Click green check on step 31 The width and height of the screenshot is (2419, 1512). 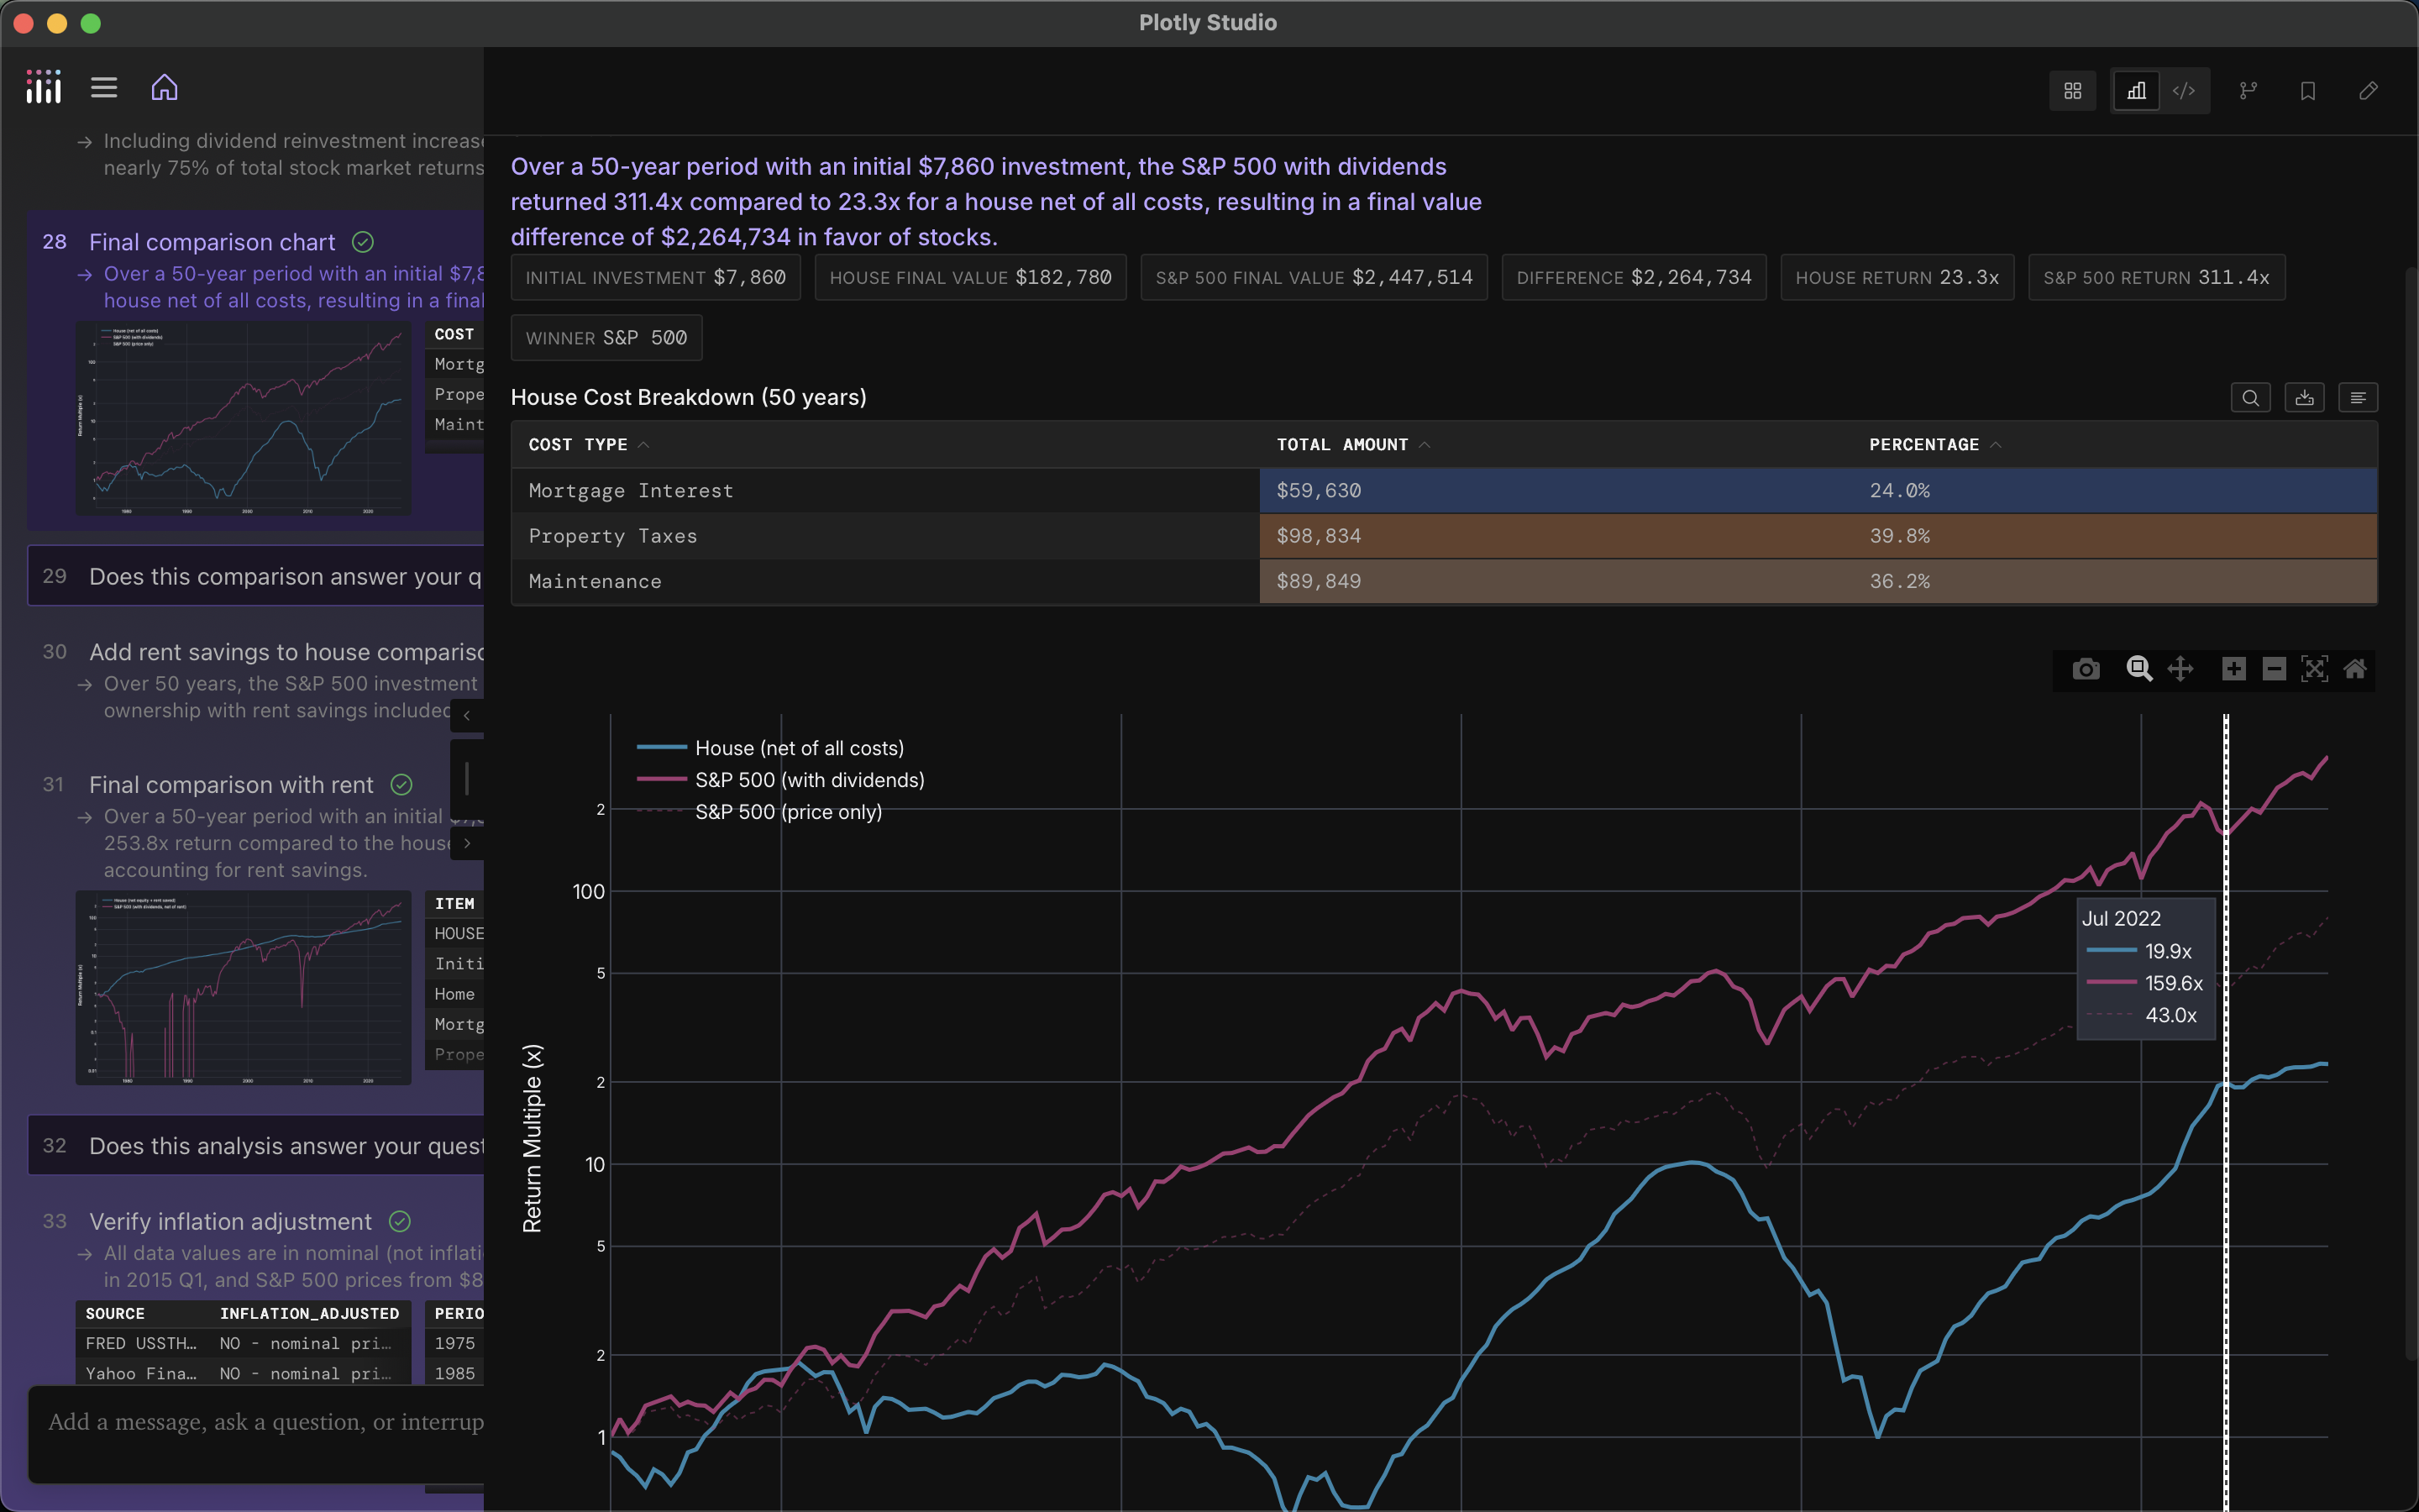pyautogui.click(x=401, y=785)
